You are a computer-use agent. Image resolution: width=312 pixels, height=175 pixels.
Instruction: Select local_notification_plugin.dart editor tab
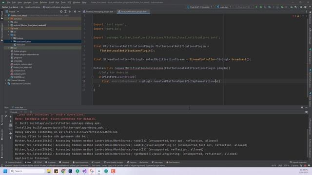133,12
